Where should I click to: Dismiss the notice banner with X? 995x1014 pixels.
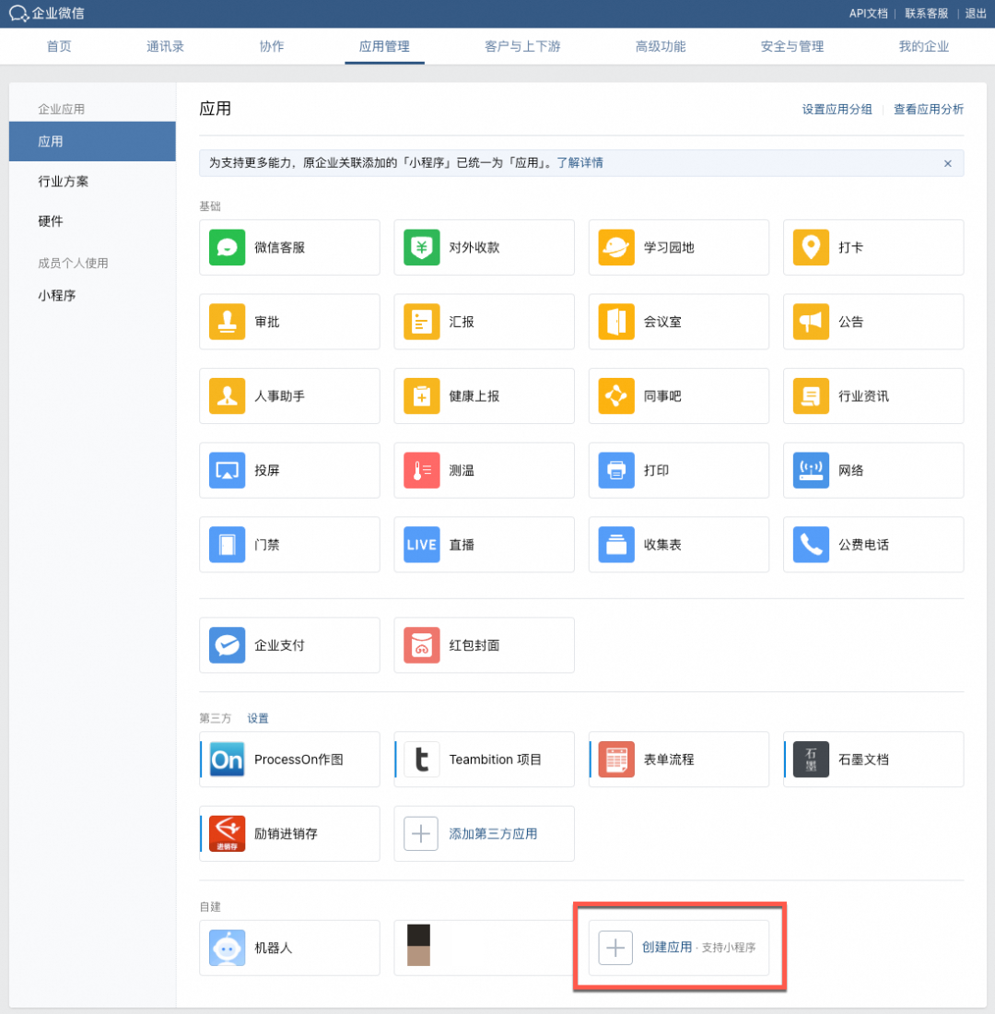pos(948,163)
